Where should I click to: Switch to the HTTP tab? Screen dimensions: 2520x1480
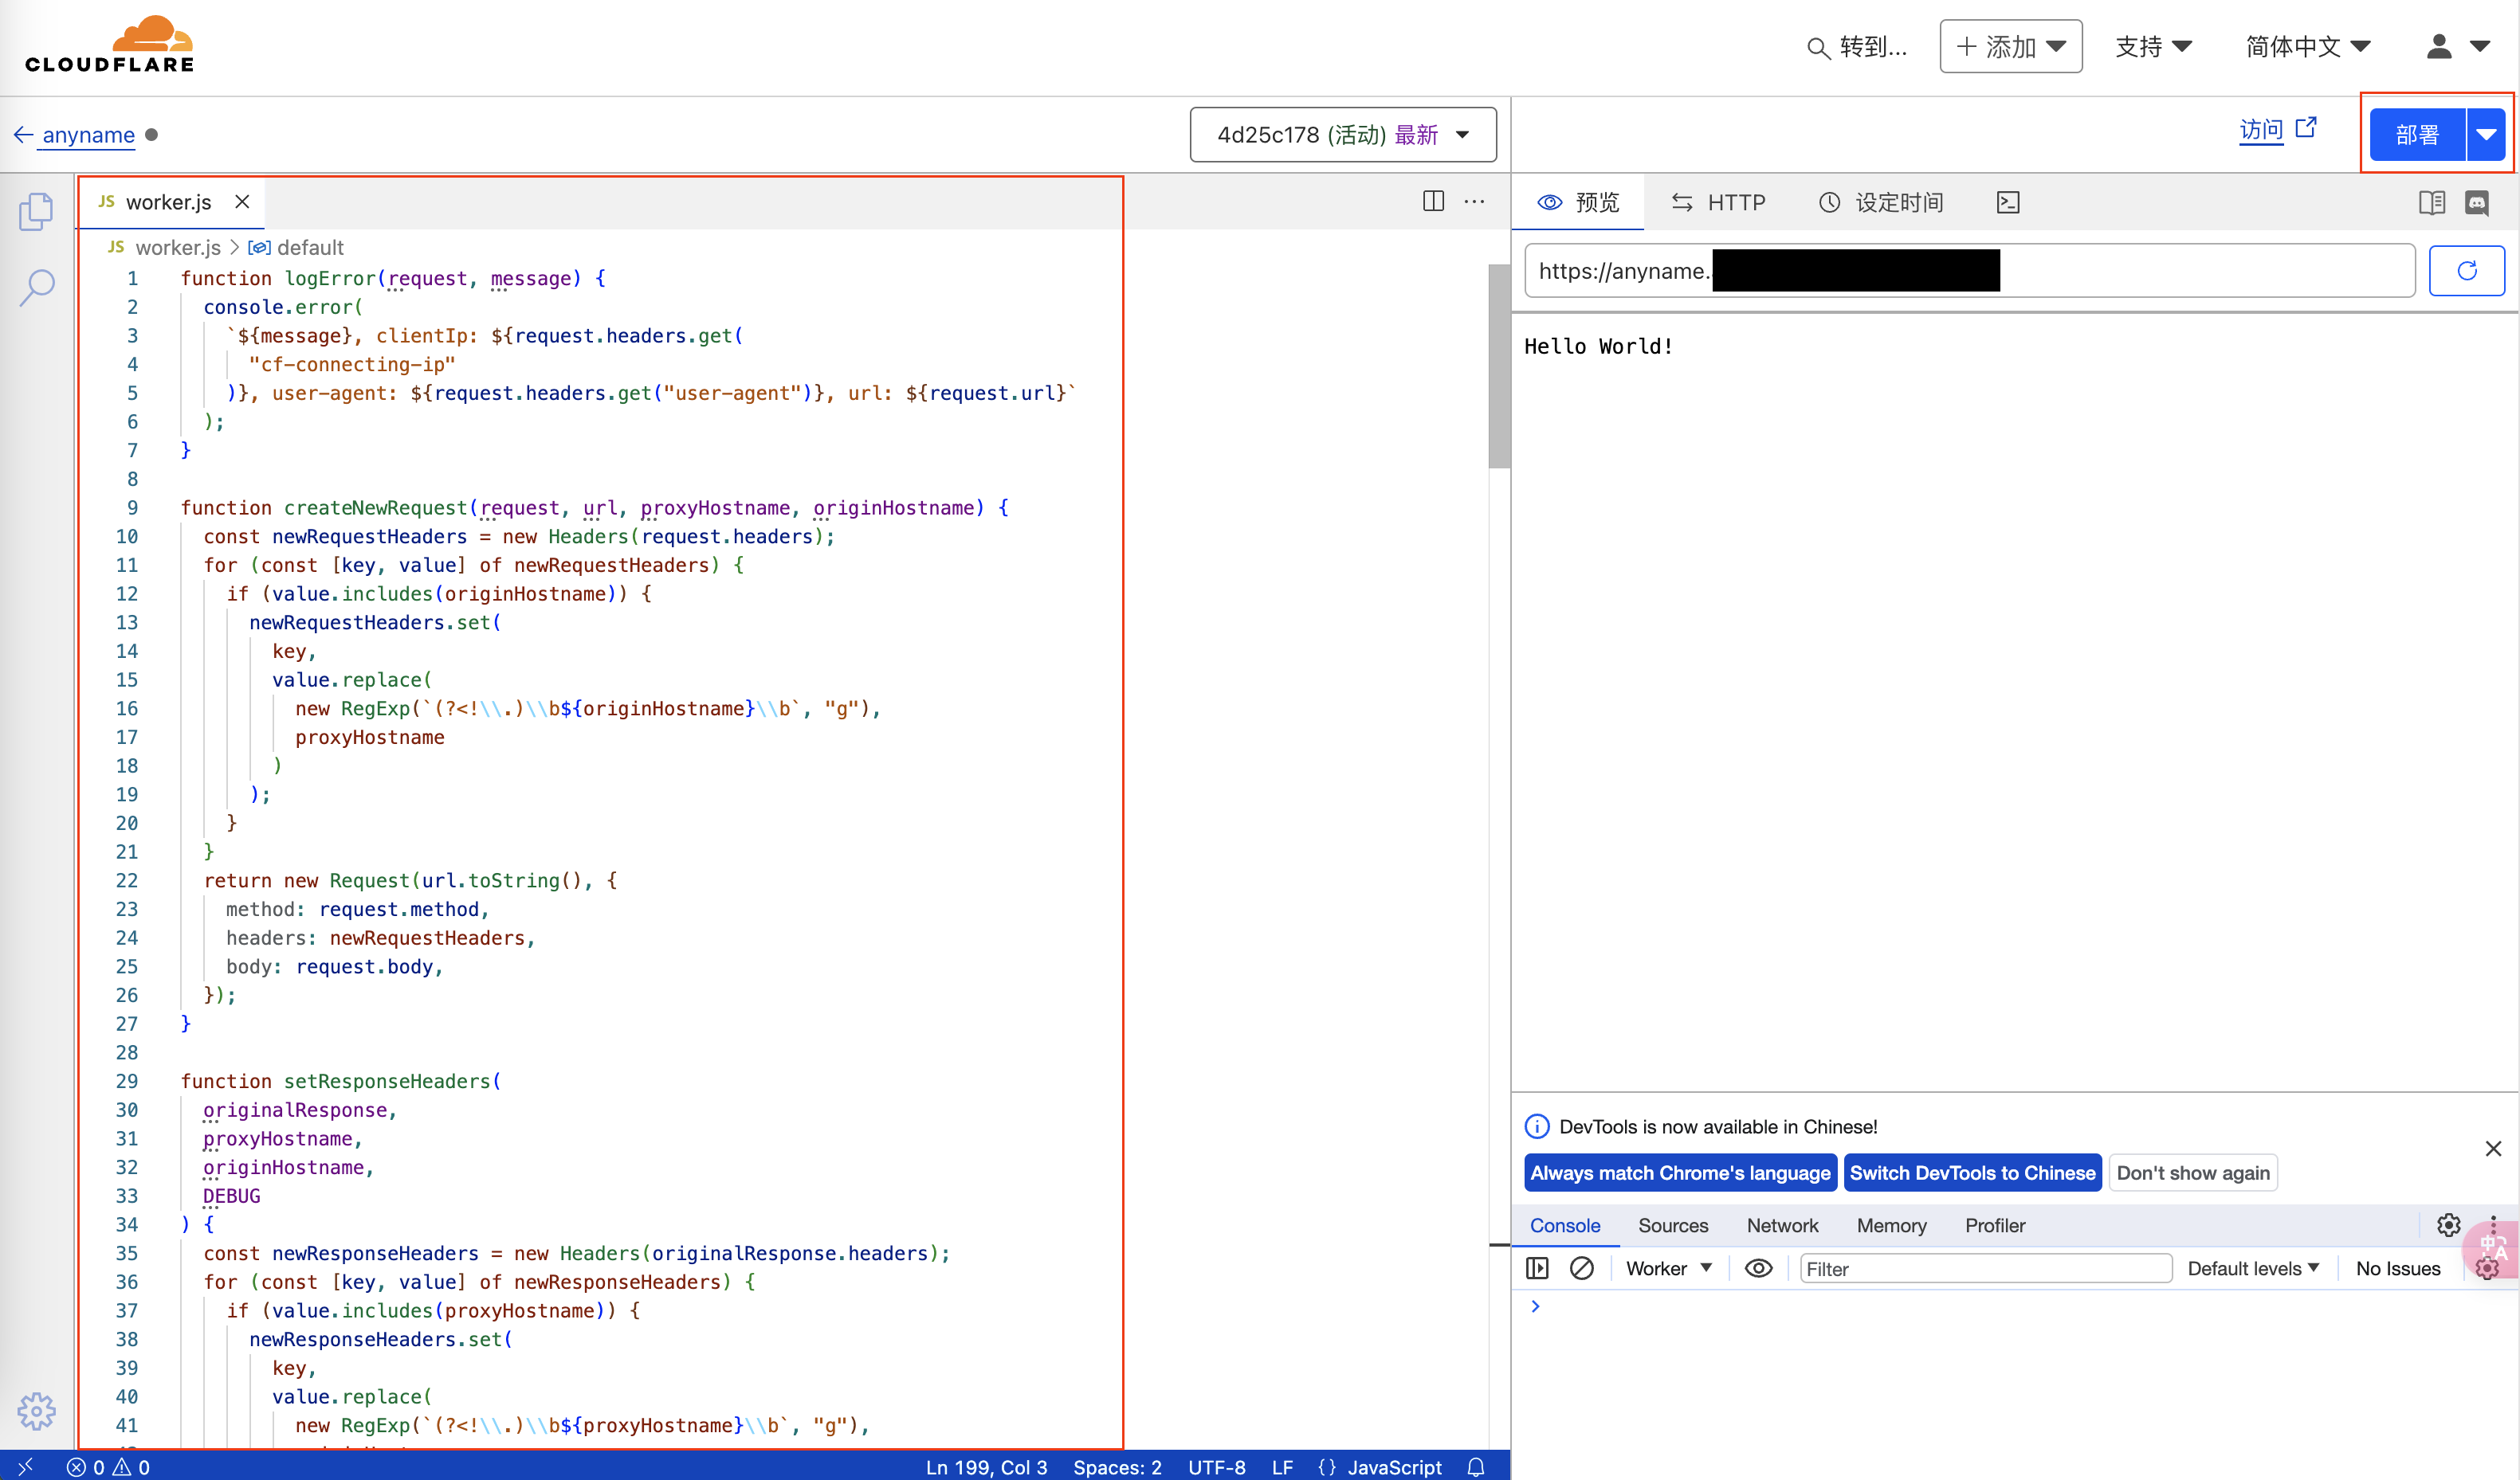1718,203
